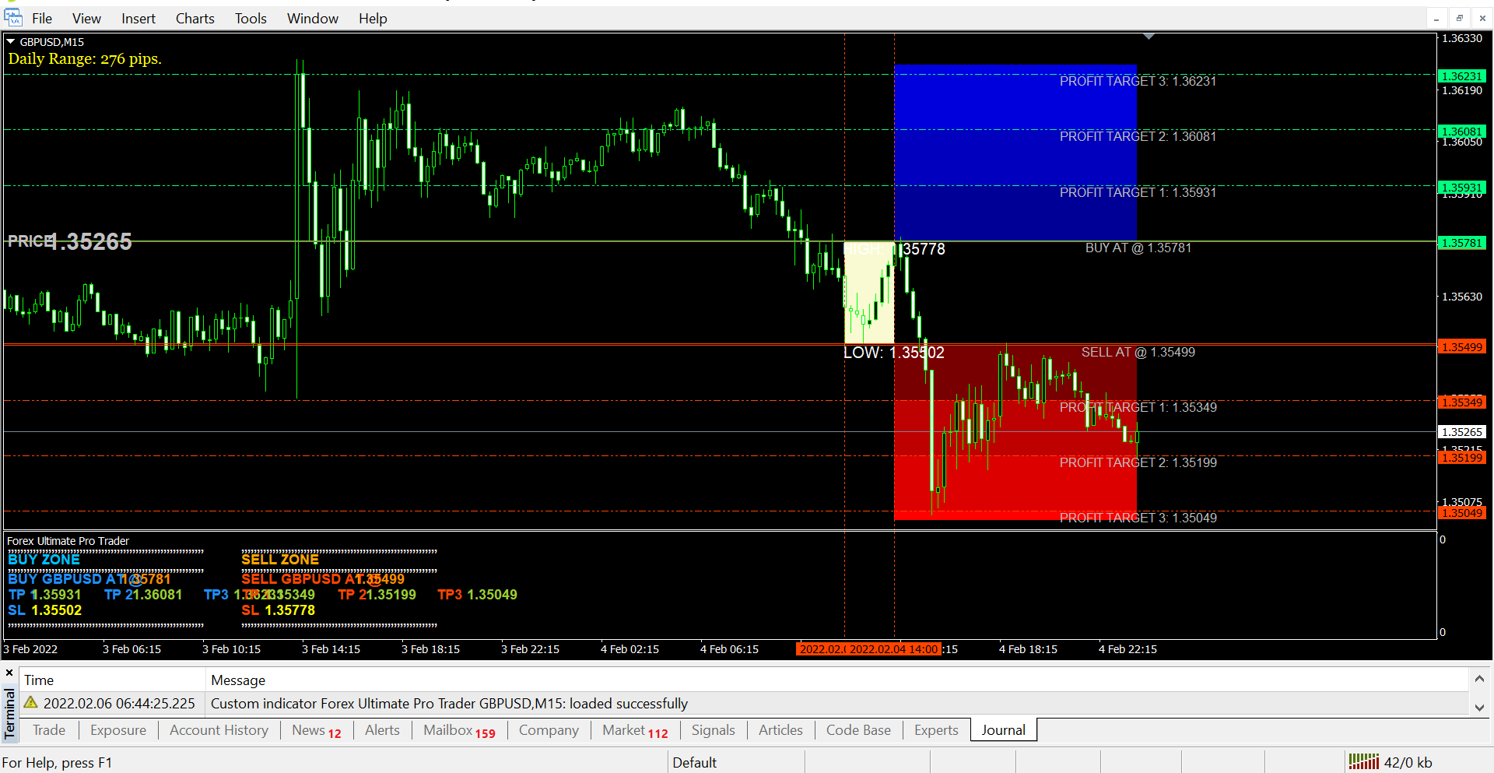
Task: Expand the GBPUSD,M15 chart dropdown triangle
Action: coord(11,42)
